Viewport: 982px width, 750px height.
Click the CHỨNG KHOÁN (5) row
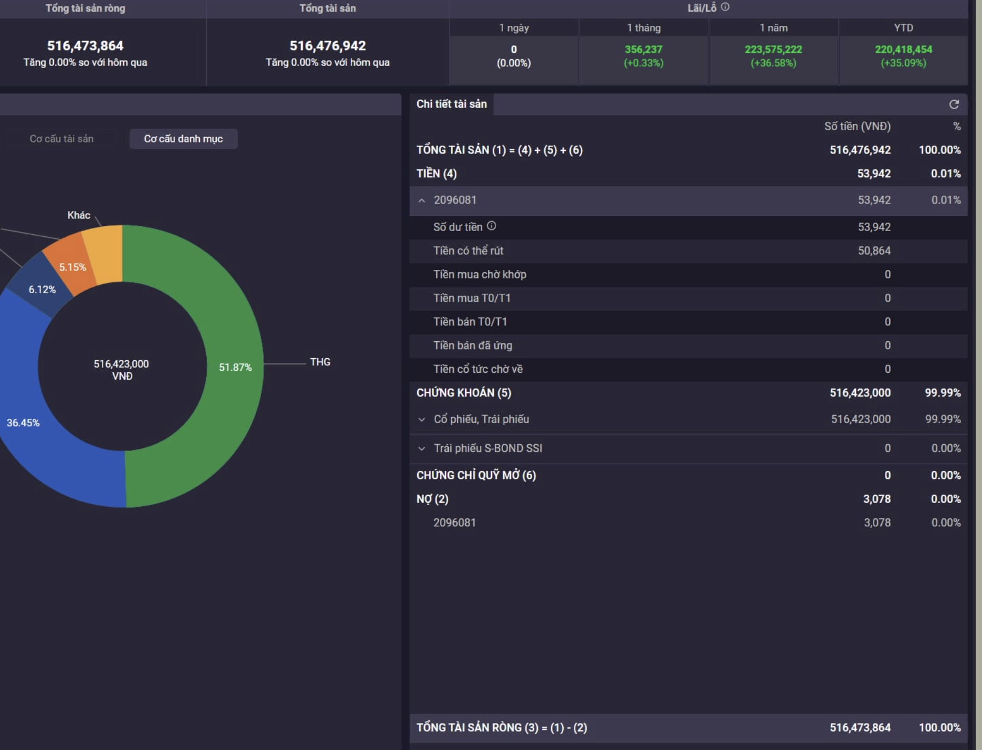pyautogui.click(x=688, y=393)
